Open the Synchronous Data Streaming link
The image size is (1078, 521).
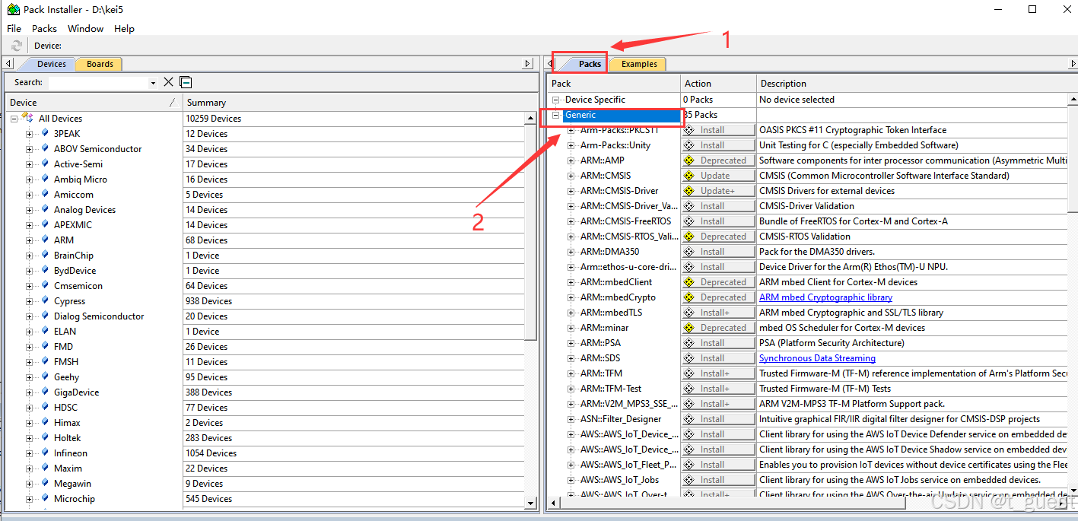coord(817,358)
